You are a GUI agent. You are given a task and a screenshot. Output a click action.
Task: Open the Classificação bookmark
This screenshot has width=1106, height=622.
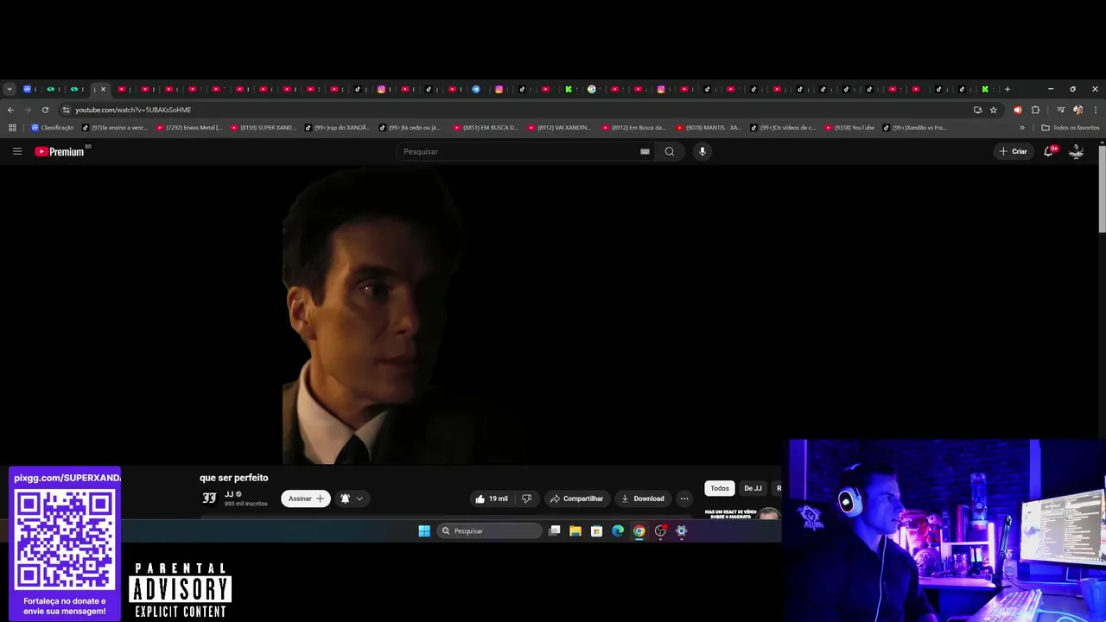53,128
